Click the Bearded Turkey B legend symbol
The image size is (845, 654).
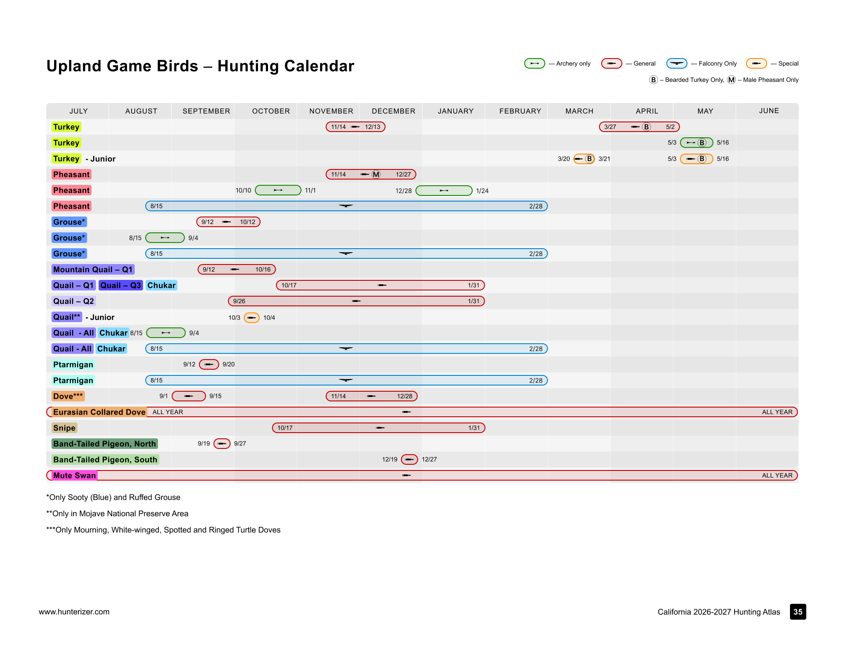tap(654, 80)
